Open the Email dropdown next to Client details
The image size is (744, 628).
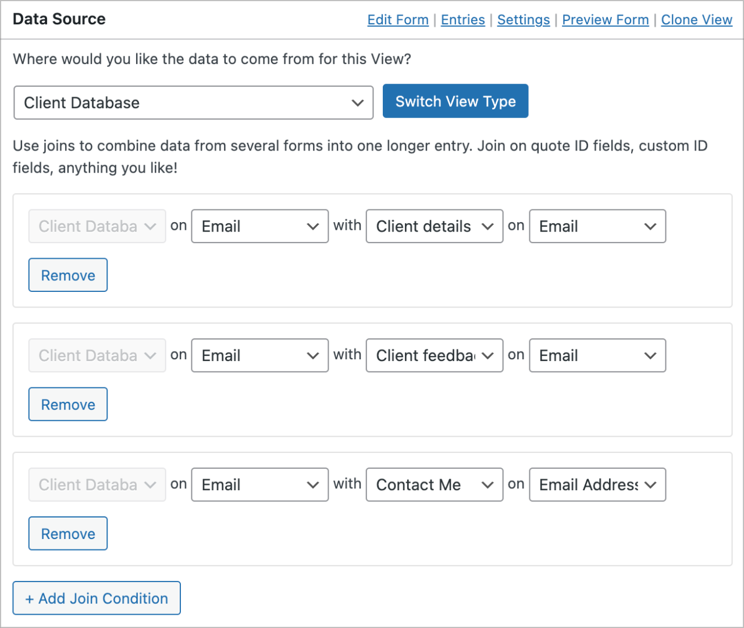click(597, 226)
